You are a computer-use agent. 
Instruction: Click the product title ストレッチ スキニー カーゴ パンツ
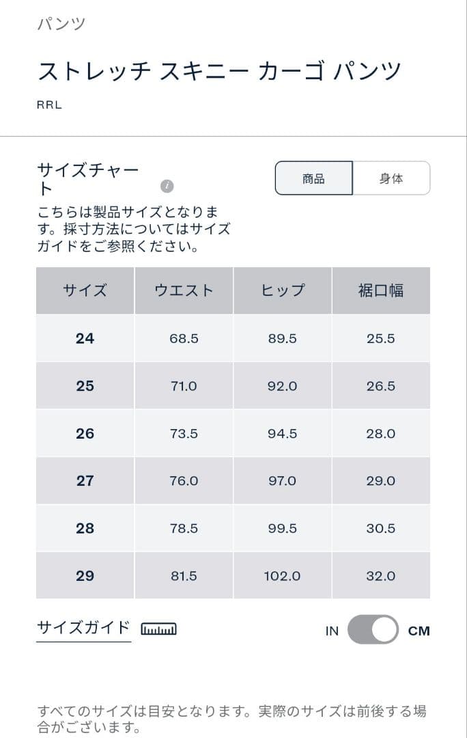point(218,70)
